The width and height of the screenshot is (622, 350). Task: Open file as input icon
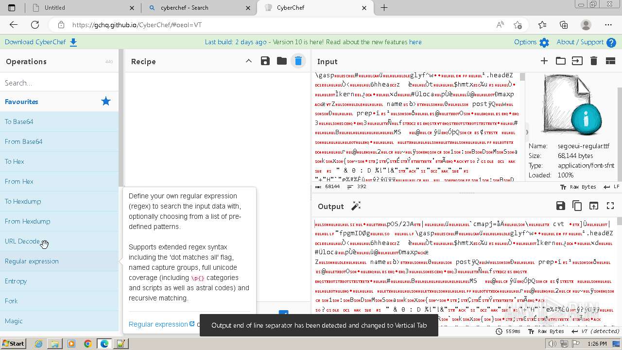click(x=577, y=61)
